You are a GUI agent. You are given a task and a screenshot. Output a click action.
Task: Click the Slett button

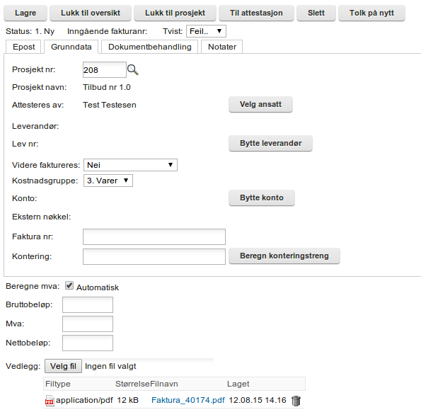316,13
